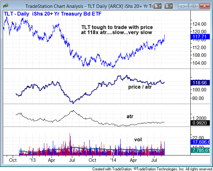This screenshot has width=213, height=171.
Task: Click the 100.00 axis label in price/atr pane
Action: click(x=199, y=90)
